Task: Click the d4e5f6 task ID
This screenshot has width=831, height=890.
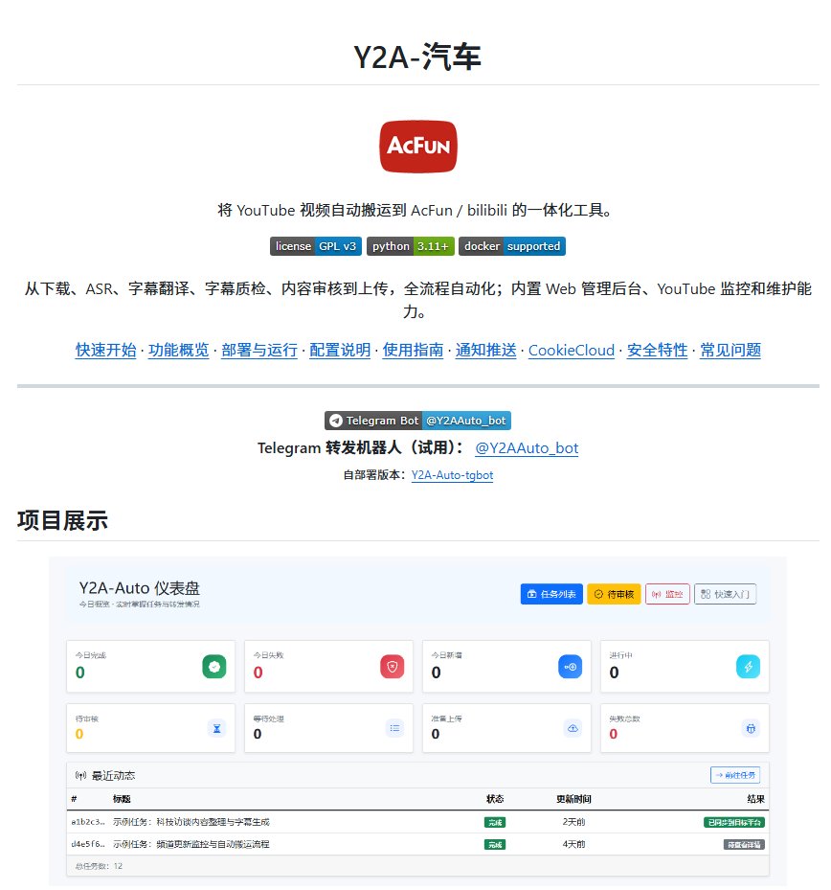Action: [88, 844]
